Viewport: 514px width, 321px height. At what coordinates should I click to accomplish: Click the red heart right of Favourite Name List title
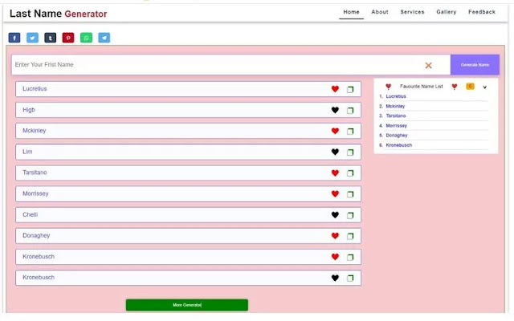click(x=455, y=87)
